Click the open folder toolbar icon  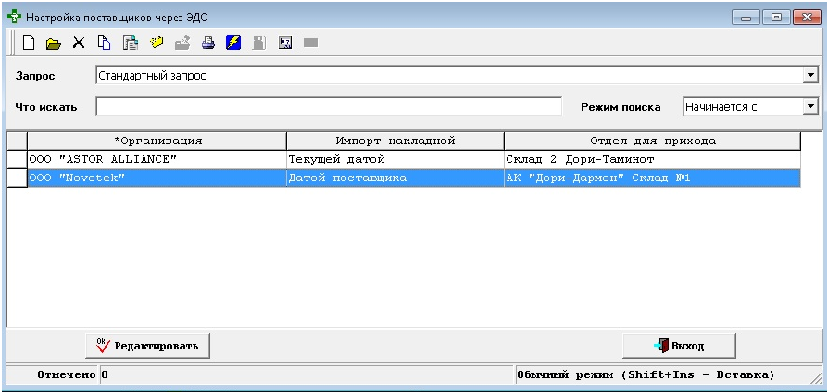pyautogui.click(x=54, y=43)
